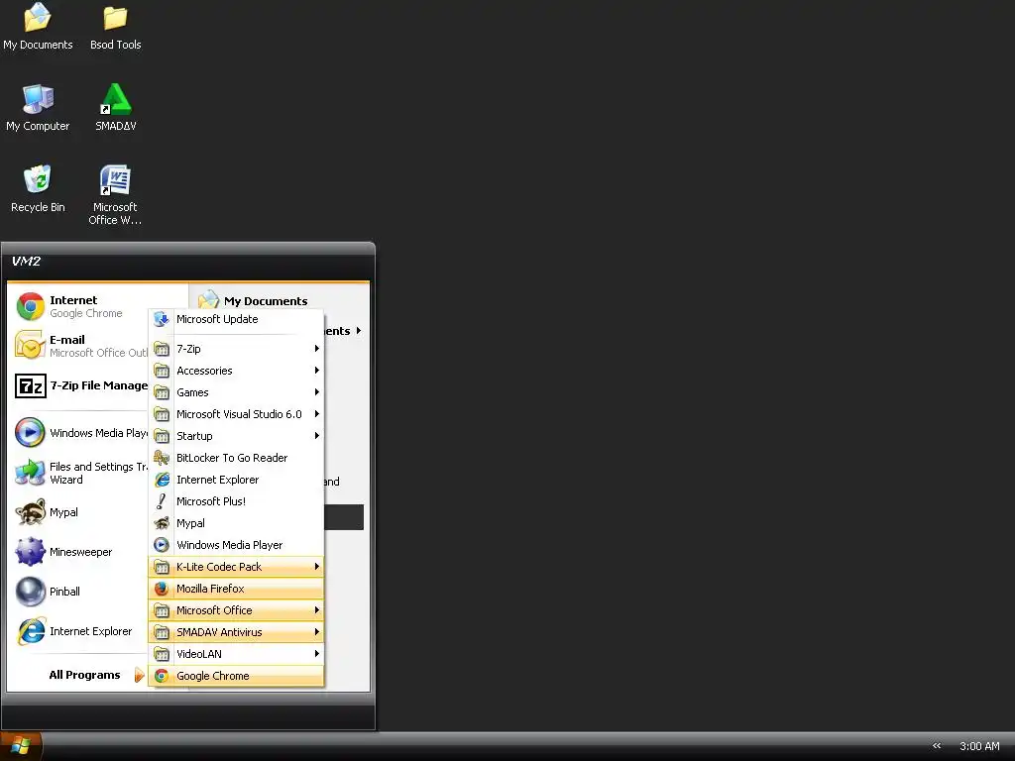The width and height of the screenshot is (1015, 761).
Task: Click the K-Lite Codec Pack folder icon
Action: pos(162,566)
